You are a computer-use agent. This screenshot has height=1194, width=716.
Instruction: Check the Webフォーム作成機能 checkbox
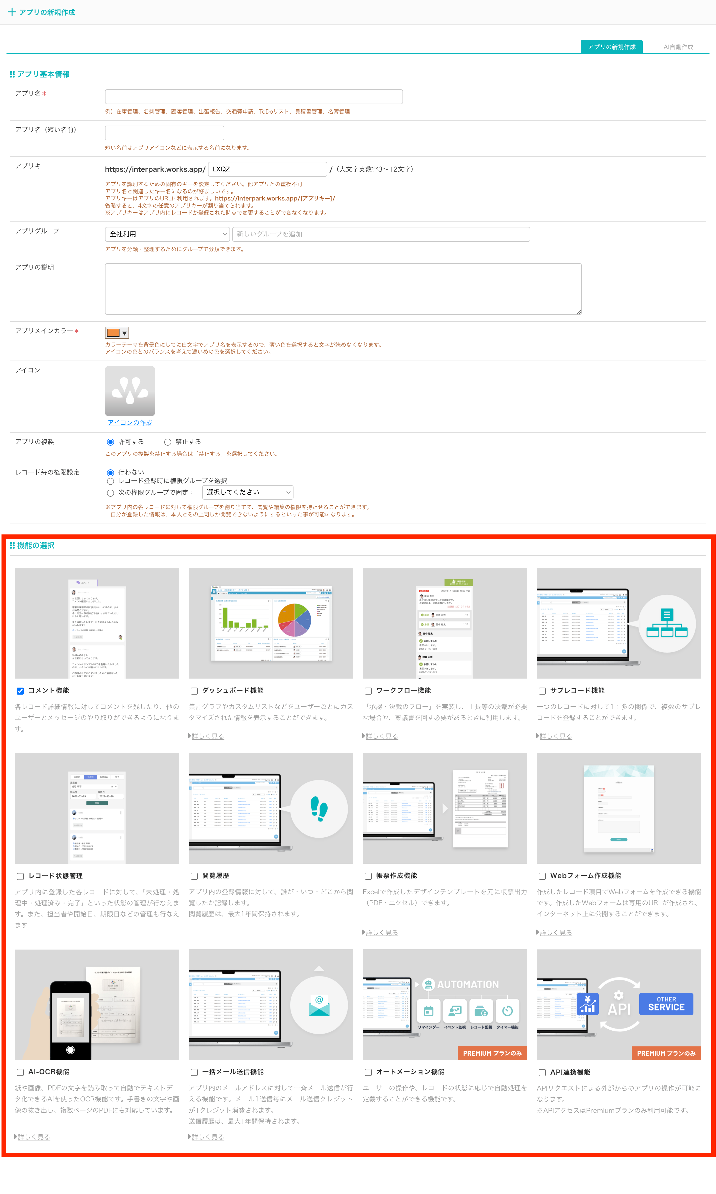click(x=542, y=876)
